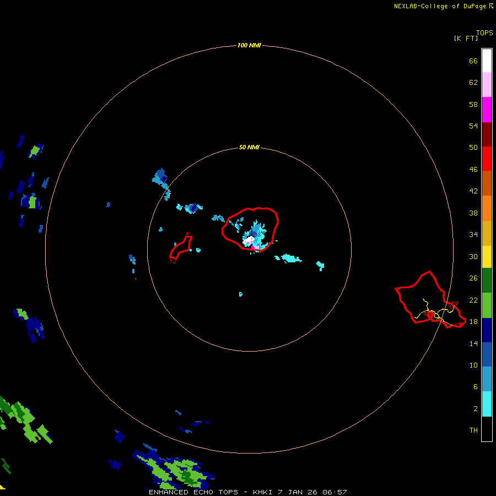Click the light pink swatch near 62
This screenshot has height=496, width=496.
tap(487, 84)
